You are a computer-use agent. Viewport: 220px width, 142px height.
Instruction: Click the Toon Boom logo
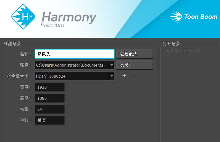point(193,17)
